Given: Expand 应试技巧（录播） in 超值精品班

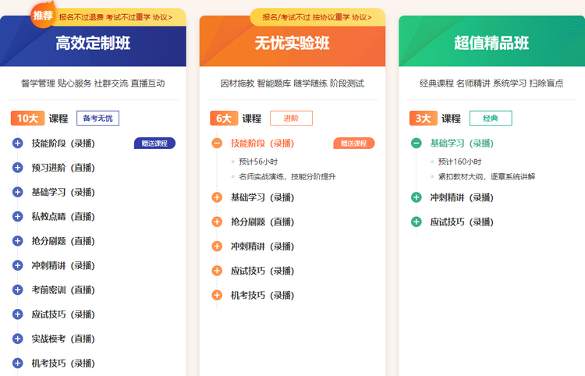Looking at the screenshot, I should point(417,222).
